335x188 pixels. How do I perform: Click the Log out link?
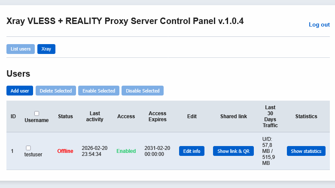(319, 25)
